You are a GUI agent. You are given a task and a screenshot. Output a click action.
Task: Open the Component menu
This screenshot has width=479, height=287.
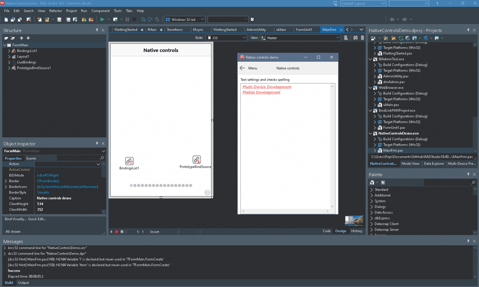[x=100, y=11]
